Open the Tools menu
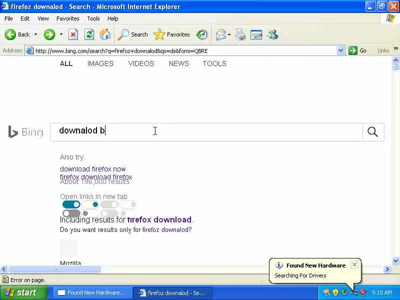The image size is (400, 300). pos(93,18)
